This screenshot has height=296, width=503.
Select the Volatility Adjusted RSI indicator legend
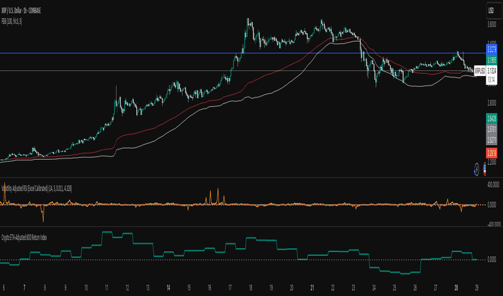pyautogui.click(x=37, y=188)
